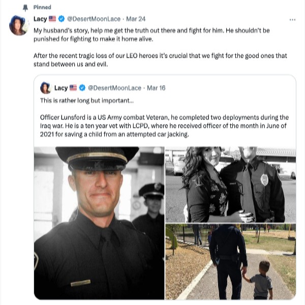This screenshot has height=305, width=305.
Task: Click the Lacy display name on main tweet
Action: [40, 19]
